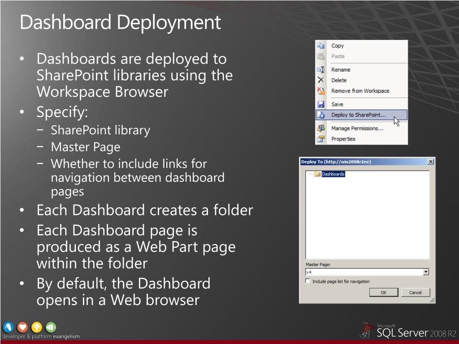The image size is (459, 344).
Task: Open the Master Page dropdown arrow
Action: point(426,272)
